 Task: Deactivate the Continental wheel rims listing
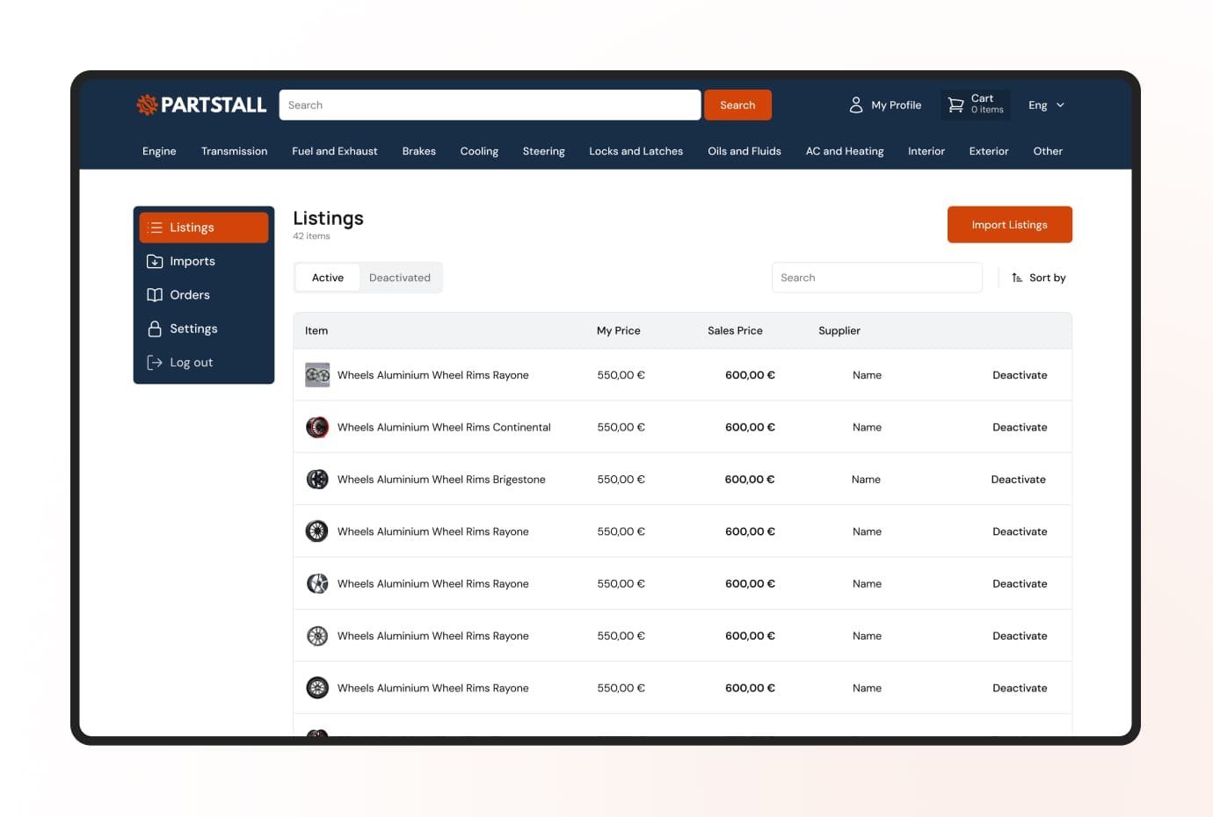[x=1020, y=427]
